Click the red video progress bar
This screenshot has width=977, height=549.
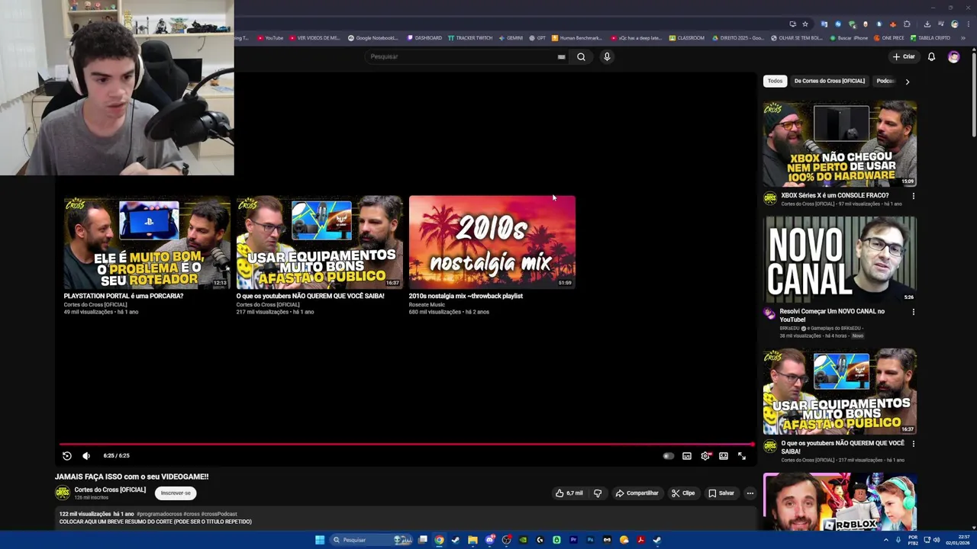407,444
